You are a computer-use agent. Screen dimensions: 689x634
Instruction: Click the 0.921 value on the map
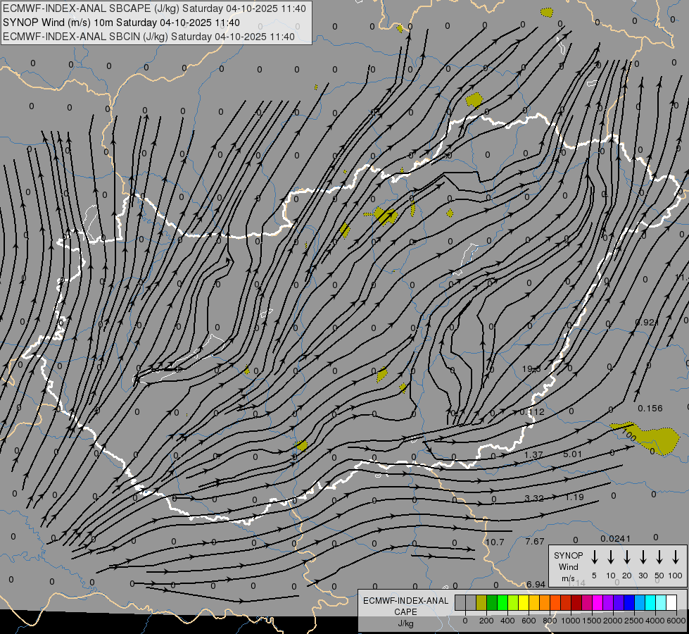(647, 322)
